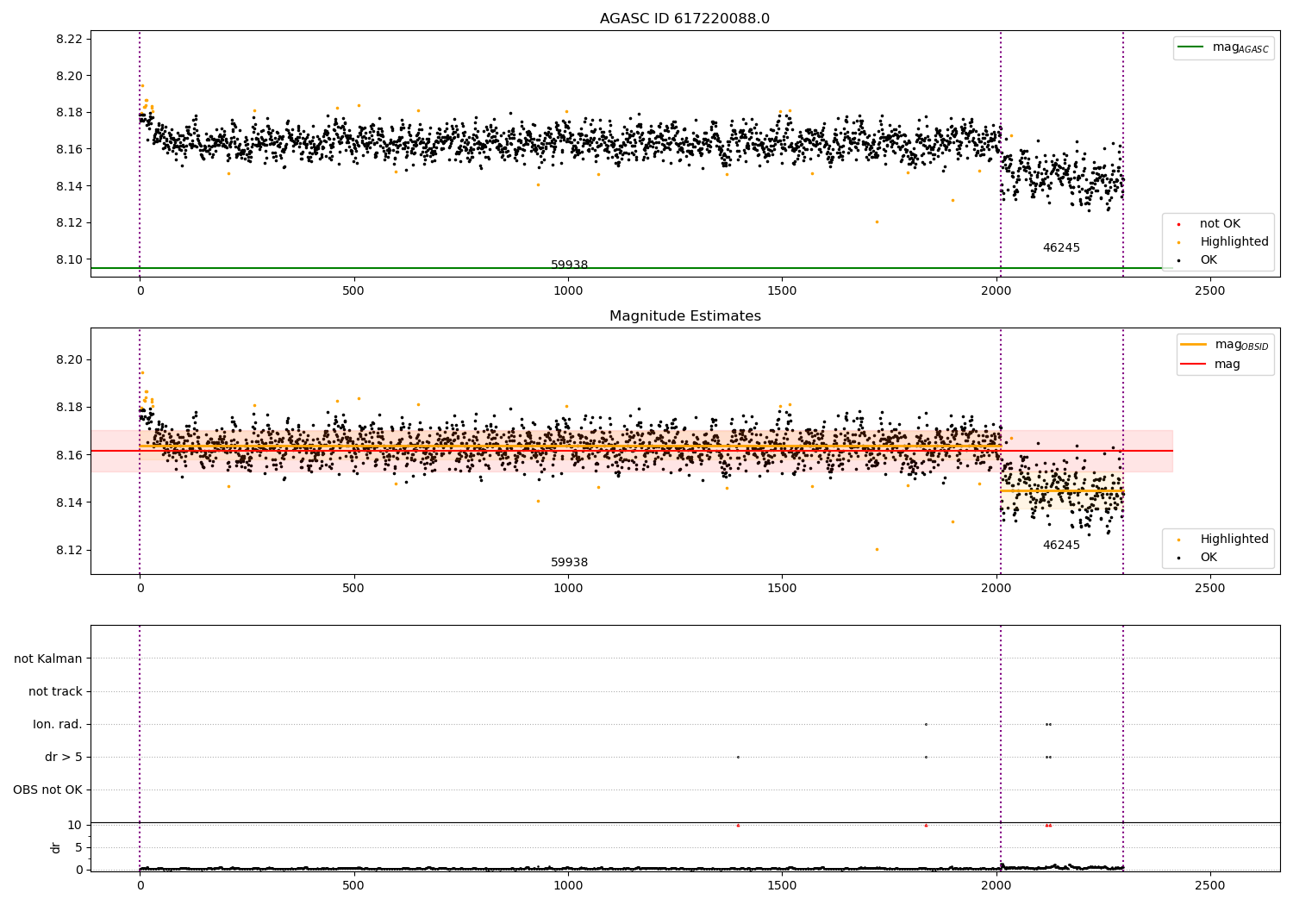Click the 59938 annotation in Magnitude Estimates plot
This screenshot has width=1293, height=905.
[569, 563]
